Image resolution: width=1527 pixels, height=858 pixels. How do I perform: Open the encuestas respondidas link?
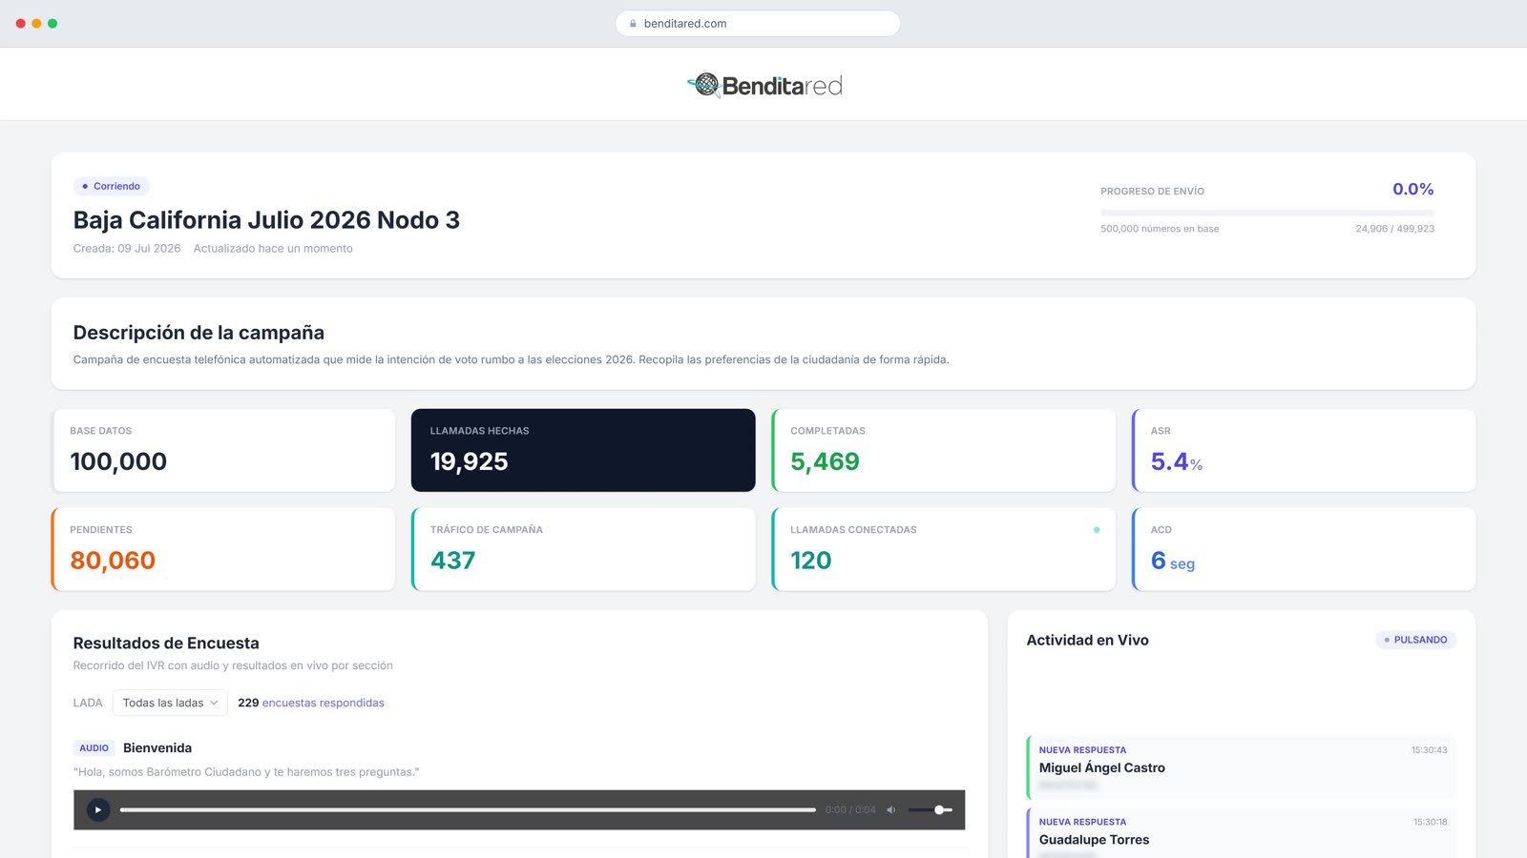coord(323,703)
